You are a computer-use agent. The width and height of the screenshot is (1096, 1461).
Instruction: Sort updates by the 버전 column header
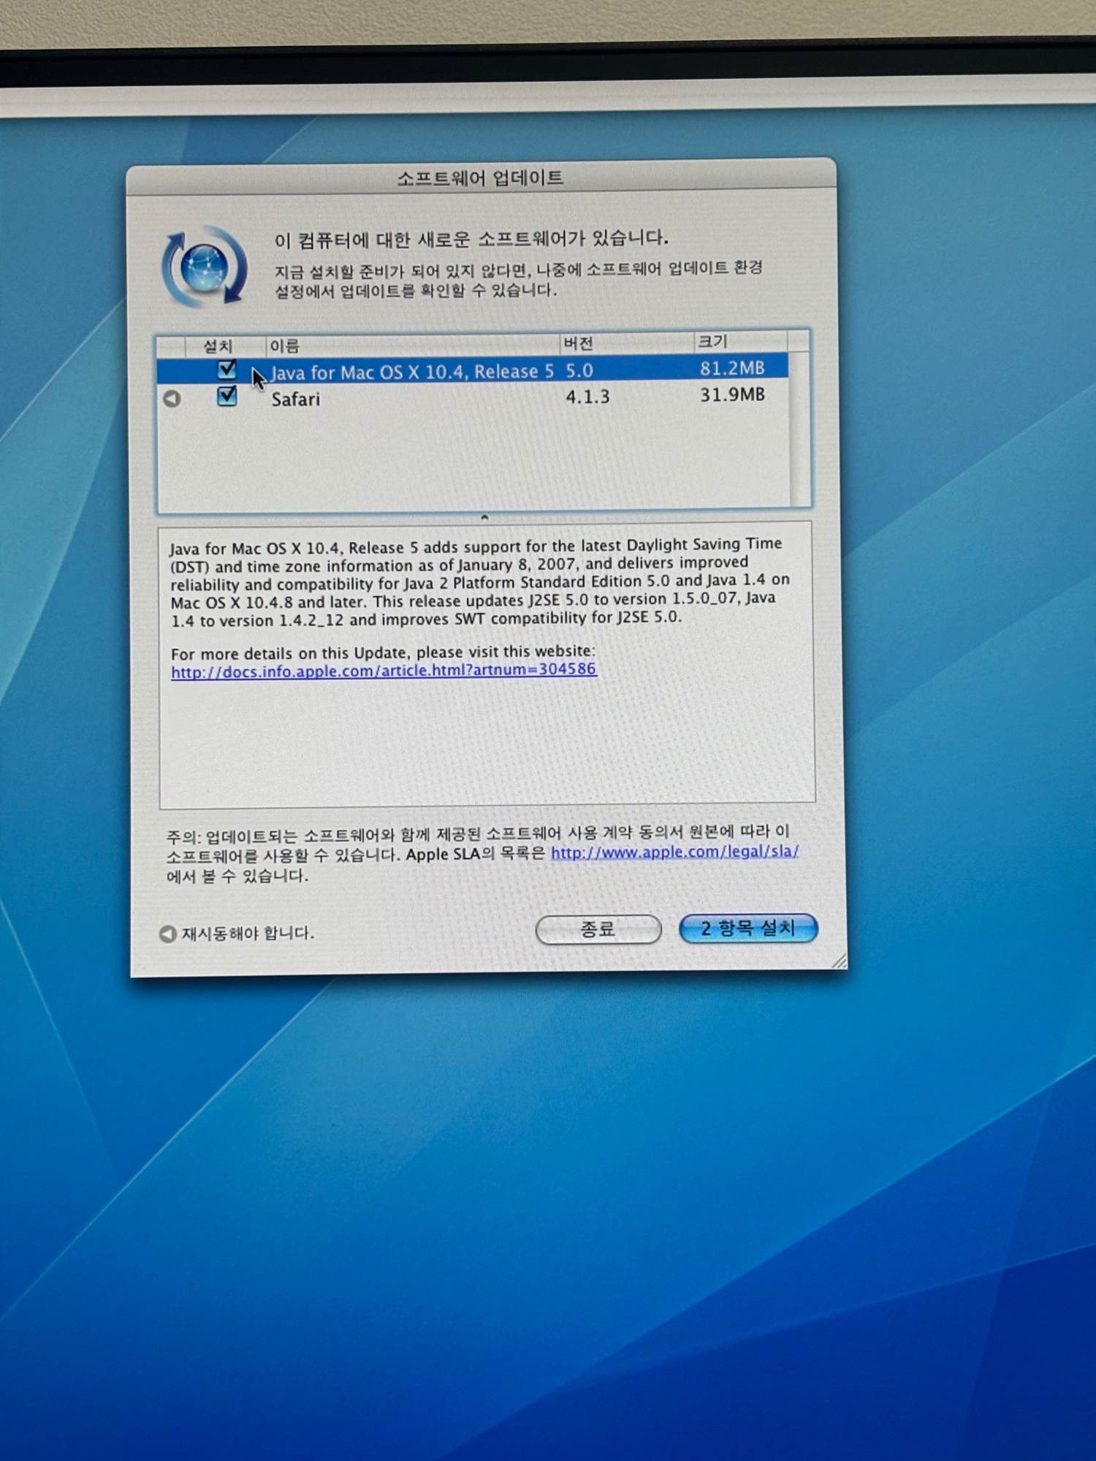[625, 343]
